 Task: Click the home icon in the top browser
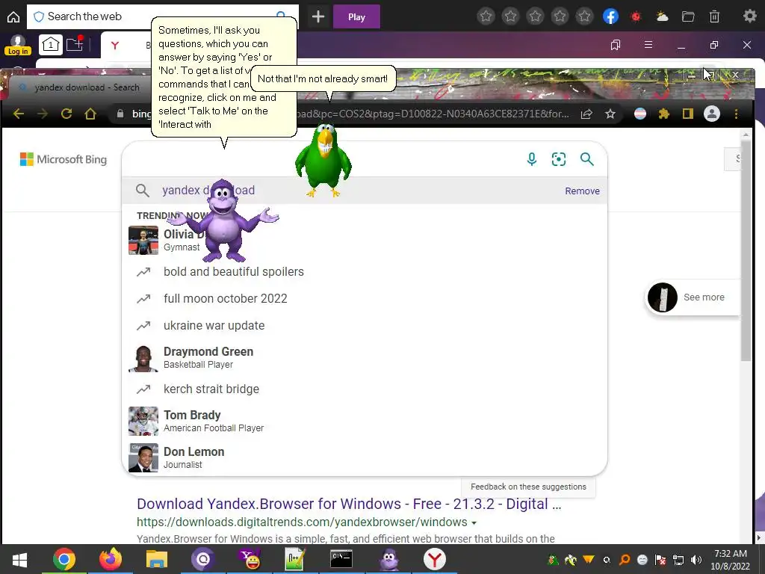tap(13, 17)
